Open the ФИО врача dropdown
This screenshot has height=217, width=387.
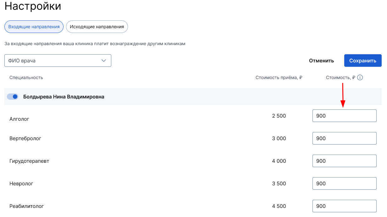point(58,61)
